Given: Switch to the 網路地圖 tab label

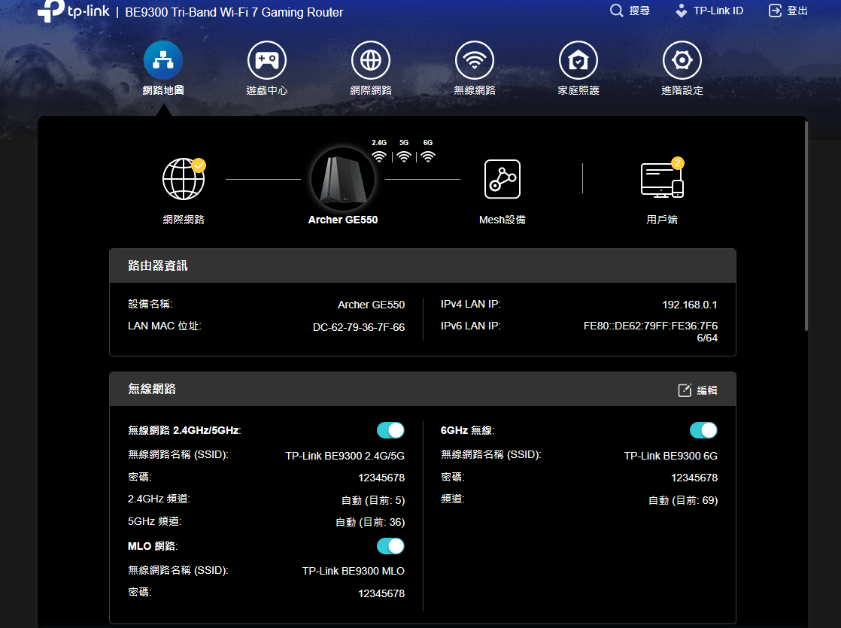Looking at the screenshot, I should click(163, 90).
